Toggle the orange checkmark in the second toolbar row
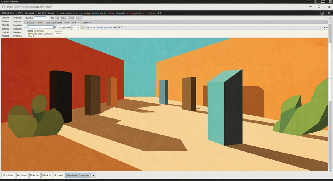The height and width of the screenshot is (181, 333). pyautogui.click(x=44, y=23)
